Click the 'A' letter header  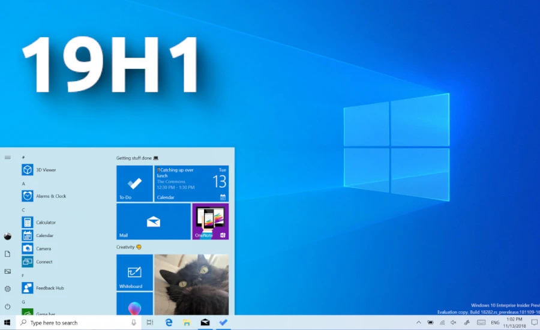[x=23, y=184]
